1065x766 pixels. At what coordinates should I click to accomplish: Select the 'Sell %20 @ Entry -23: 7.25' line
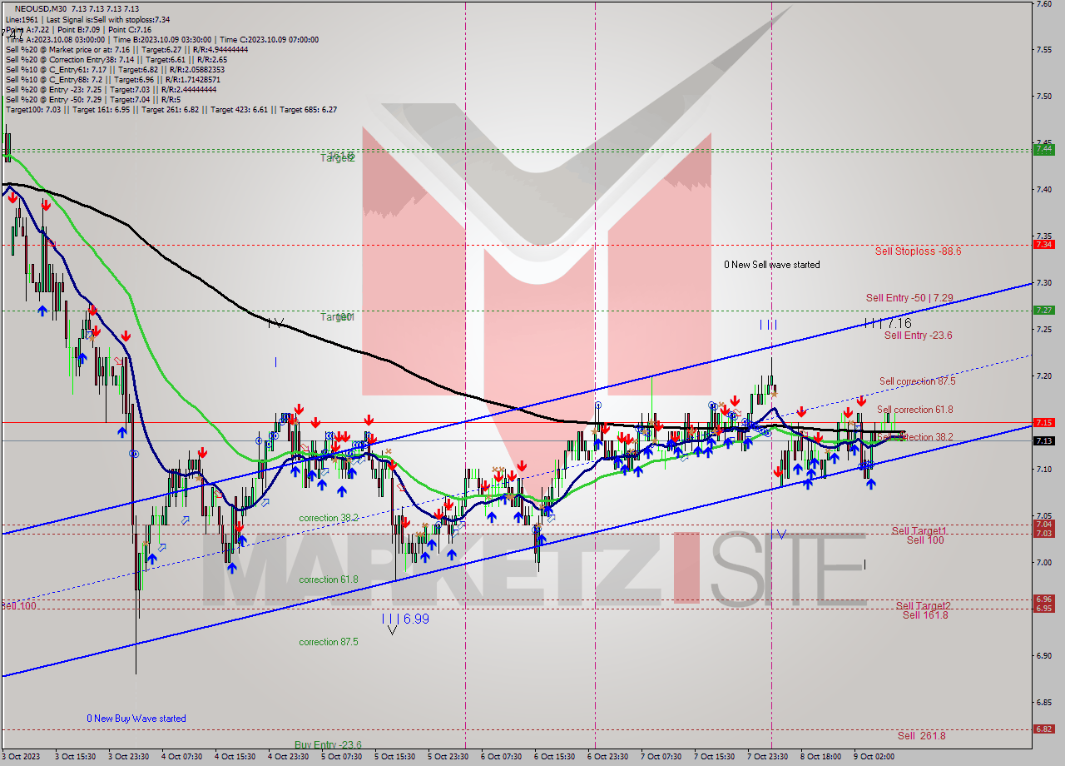(x=111, y=89)
